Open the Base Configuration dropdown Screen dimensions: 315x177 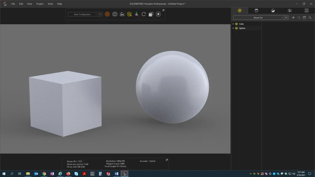[x=83, y=14]
